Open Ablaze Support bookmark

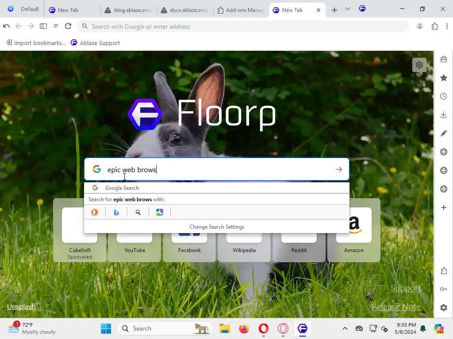[96, 43]
